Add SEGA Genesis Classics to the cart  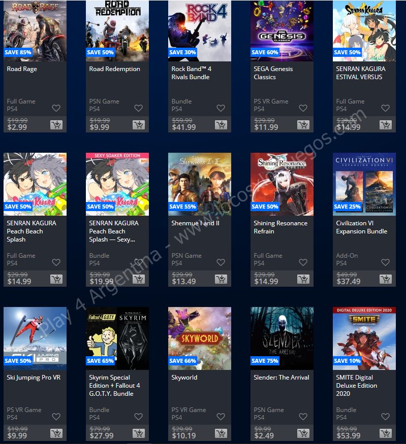point(303,125)
